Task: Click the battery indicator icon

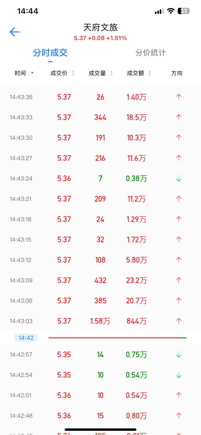Action: pos(184,11)
